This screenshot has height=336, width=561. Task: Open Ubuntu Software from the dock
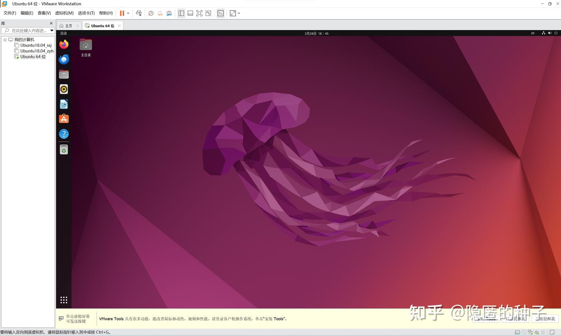64,118
